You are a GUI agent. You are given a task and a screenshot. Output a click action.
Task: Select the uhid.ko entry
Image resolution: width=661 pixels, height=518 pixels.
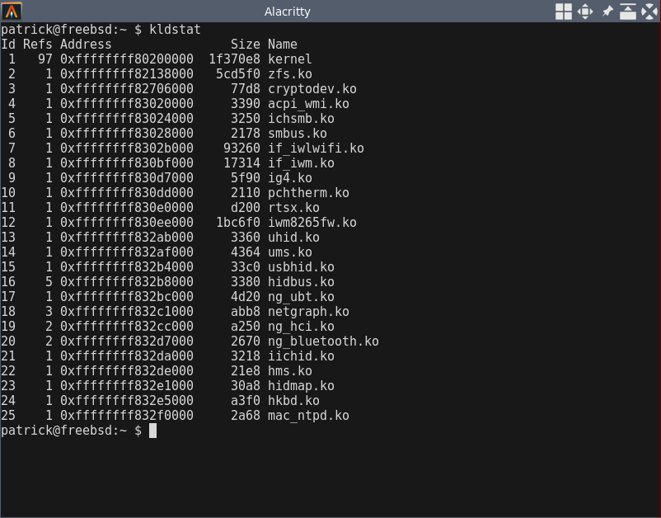tap(294, 238)
